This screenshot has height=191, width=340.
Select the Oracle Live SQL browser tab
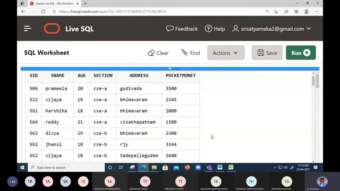tap(54, 4)
